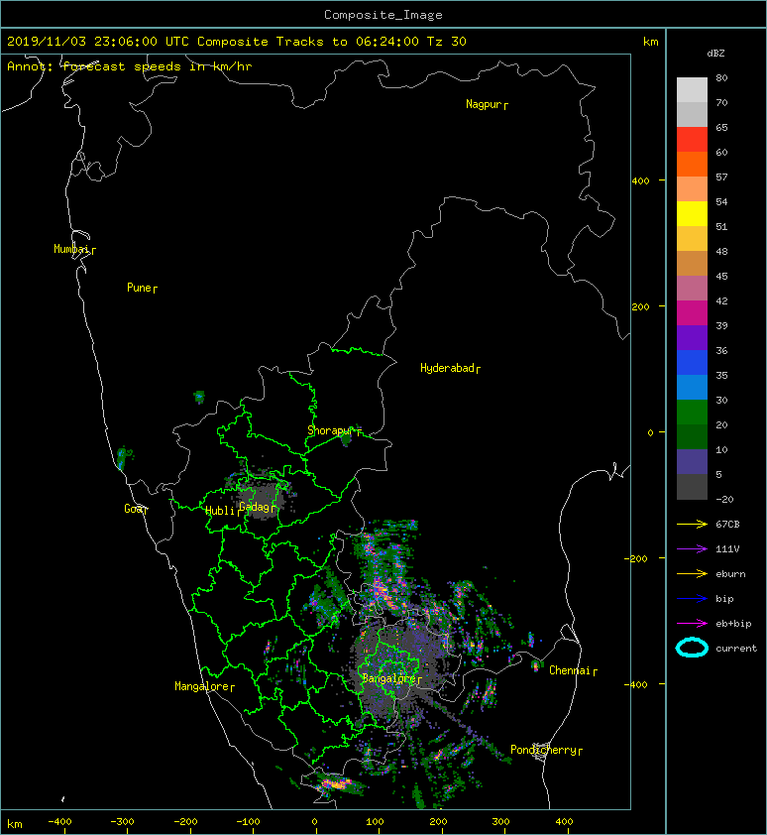The width and height of the screenshot is (767, 835).
Task: Click the Bangalore city label
Action: tap(389, 678)
